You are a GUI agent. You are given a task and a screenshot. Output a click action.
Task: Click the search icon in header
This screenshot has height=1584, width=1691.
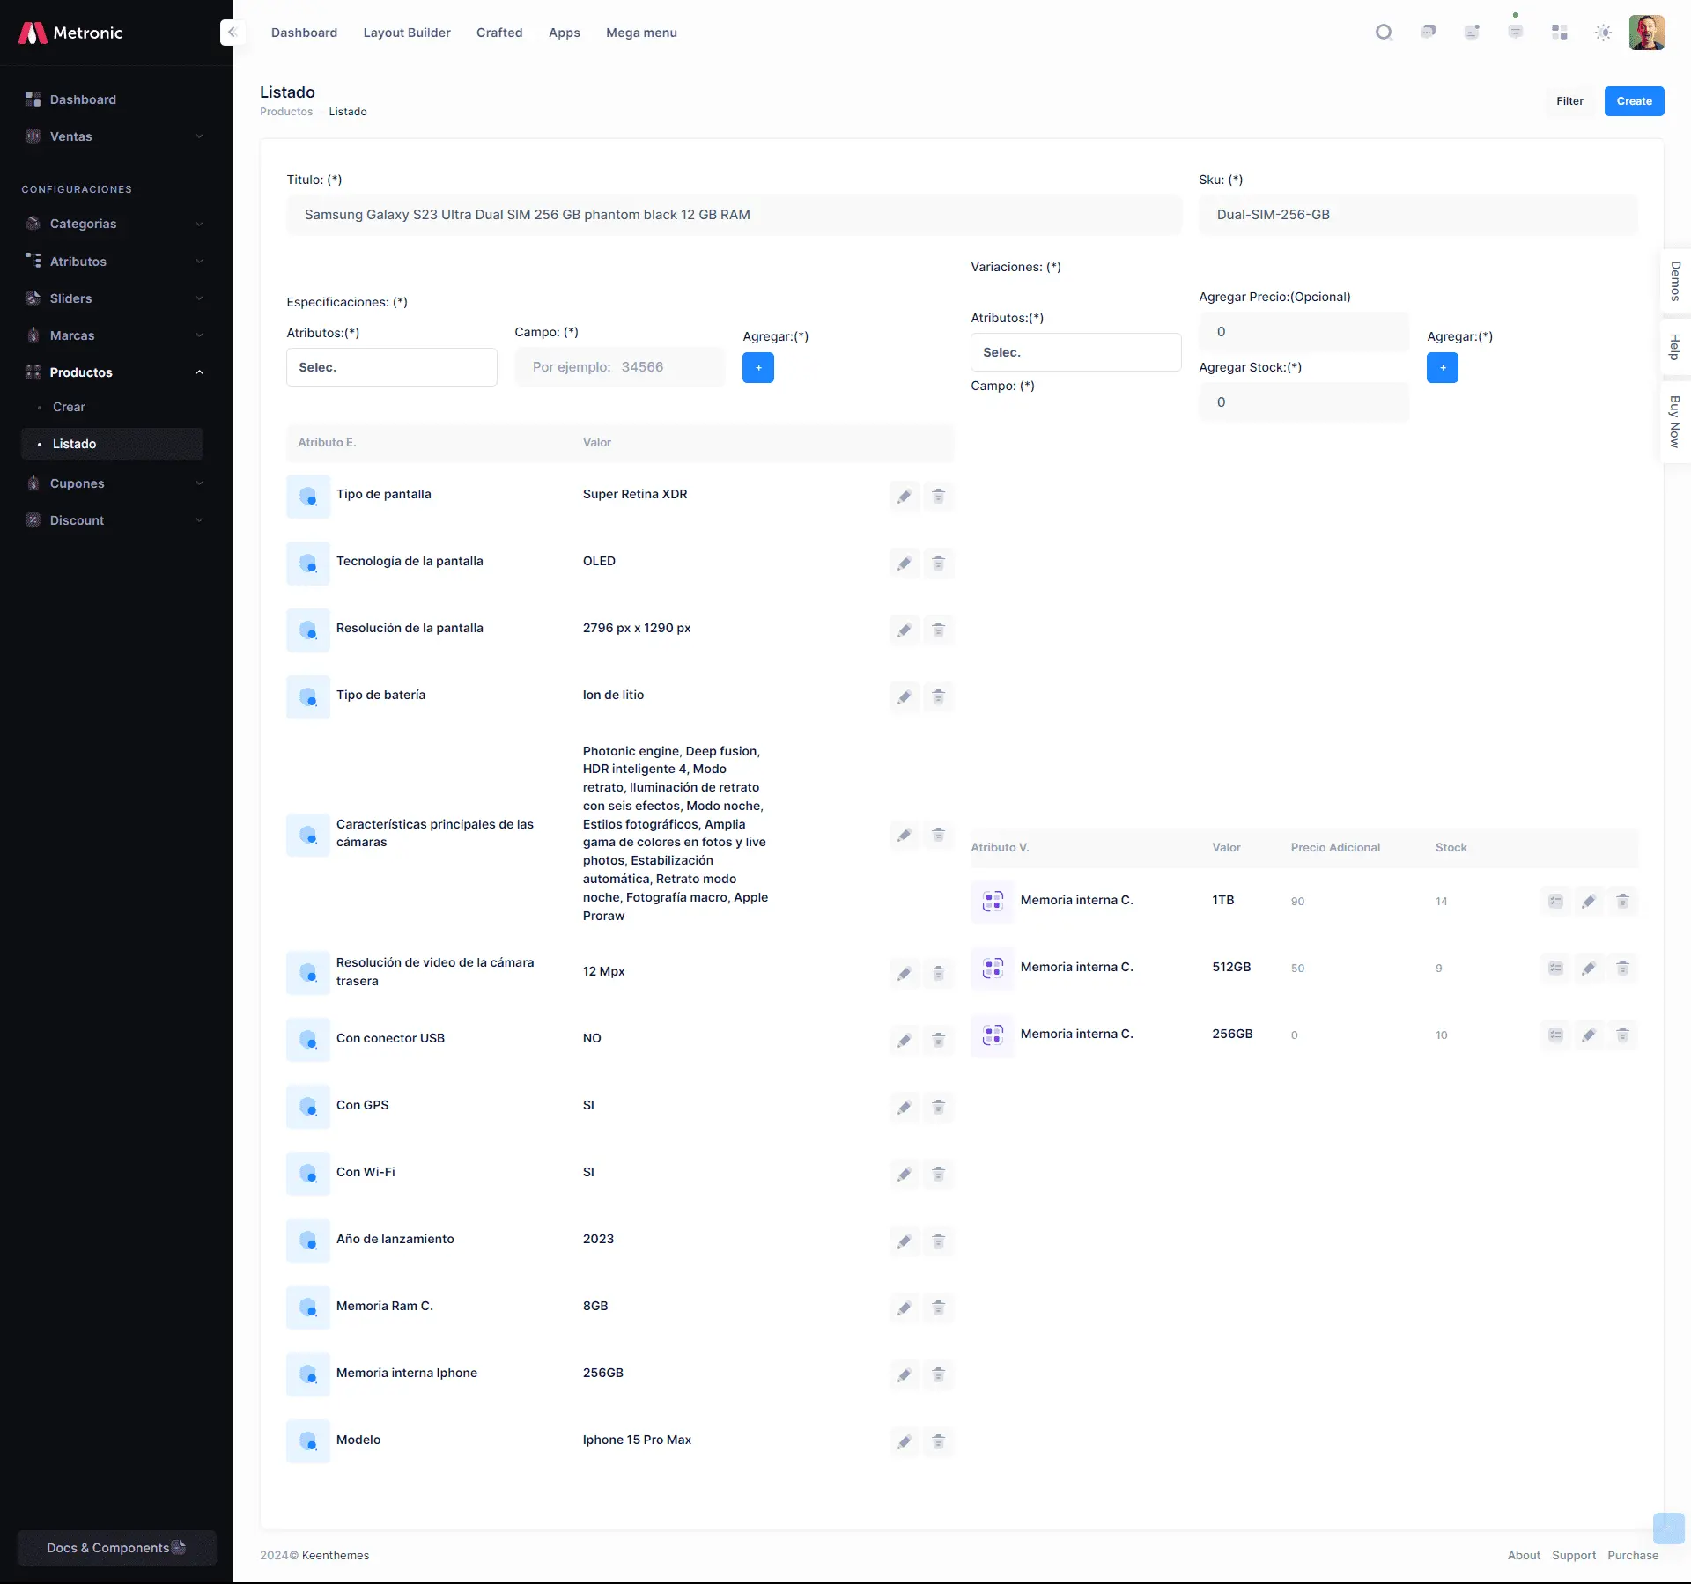(x=1384, y=33)
